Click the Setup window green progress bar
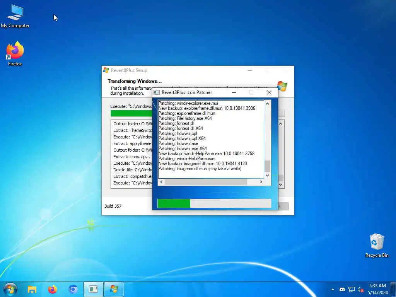The height and width of the screenshot is (297, 396). point(131,113)
